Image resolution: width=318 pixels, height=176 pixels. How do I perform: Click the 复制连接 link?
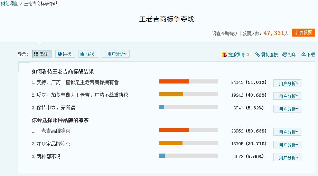269,55
